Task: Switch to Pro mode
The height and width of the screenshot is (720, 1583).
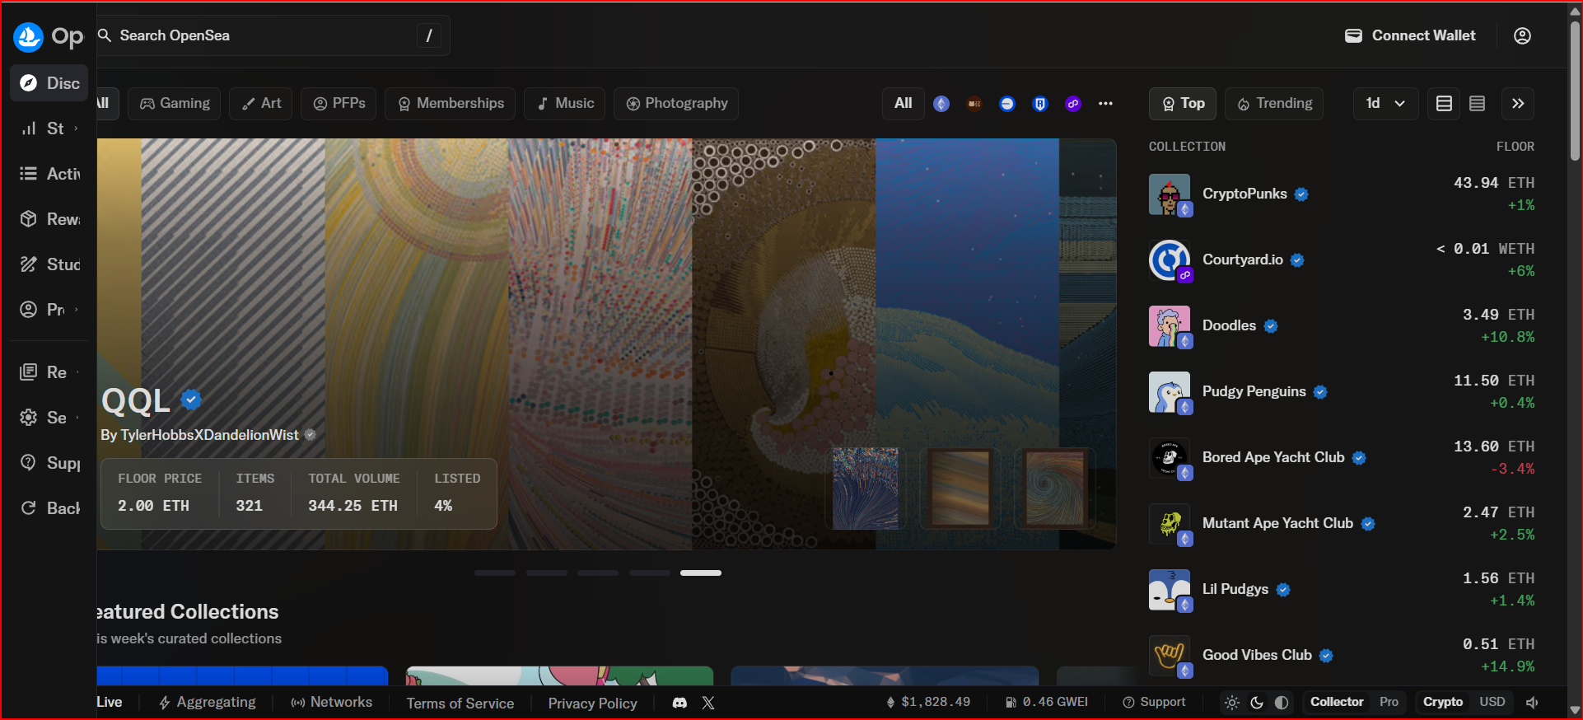Action: (x=1389, y=702)
